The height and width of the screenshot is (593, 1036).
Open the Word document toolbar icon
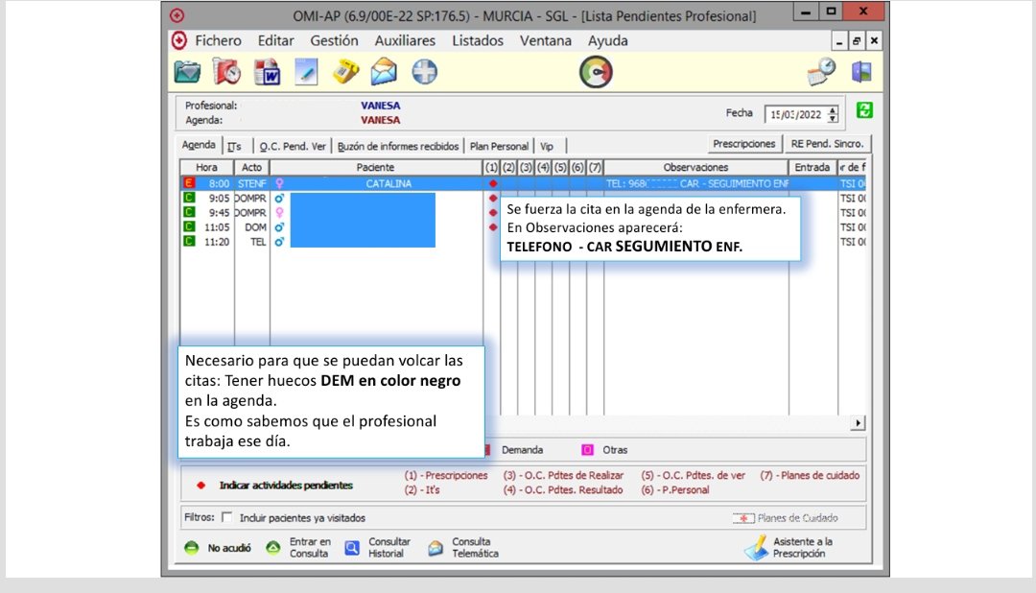pos(267,72)
